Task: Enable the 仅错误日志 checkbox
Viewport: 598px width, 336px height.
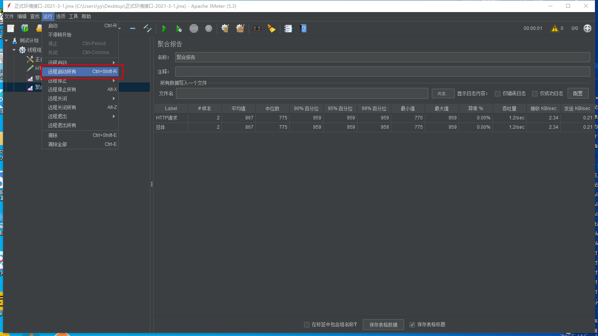Action: pos(498,94)
